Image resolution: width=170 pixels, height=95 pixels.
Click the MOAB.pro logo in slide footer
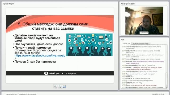coord(52,73)
